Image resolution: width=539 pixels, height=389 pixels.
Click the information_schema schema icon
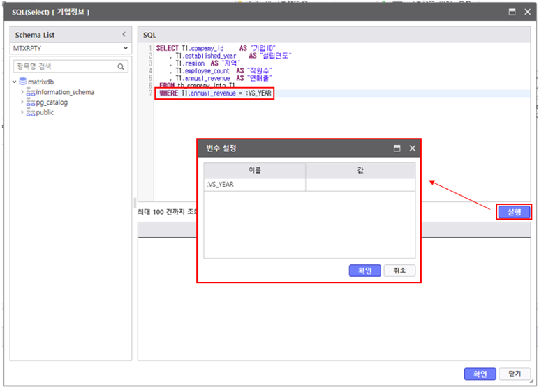(30, 92)
